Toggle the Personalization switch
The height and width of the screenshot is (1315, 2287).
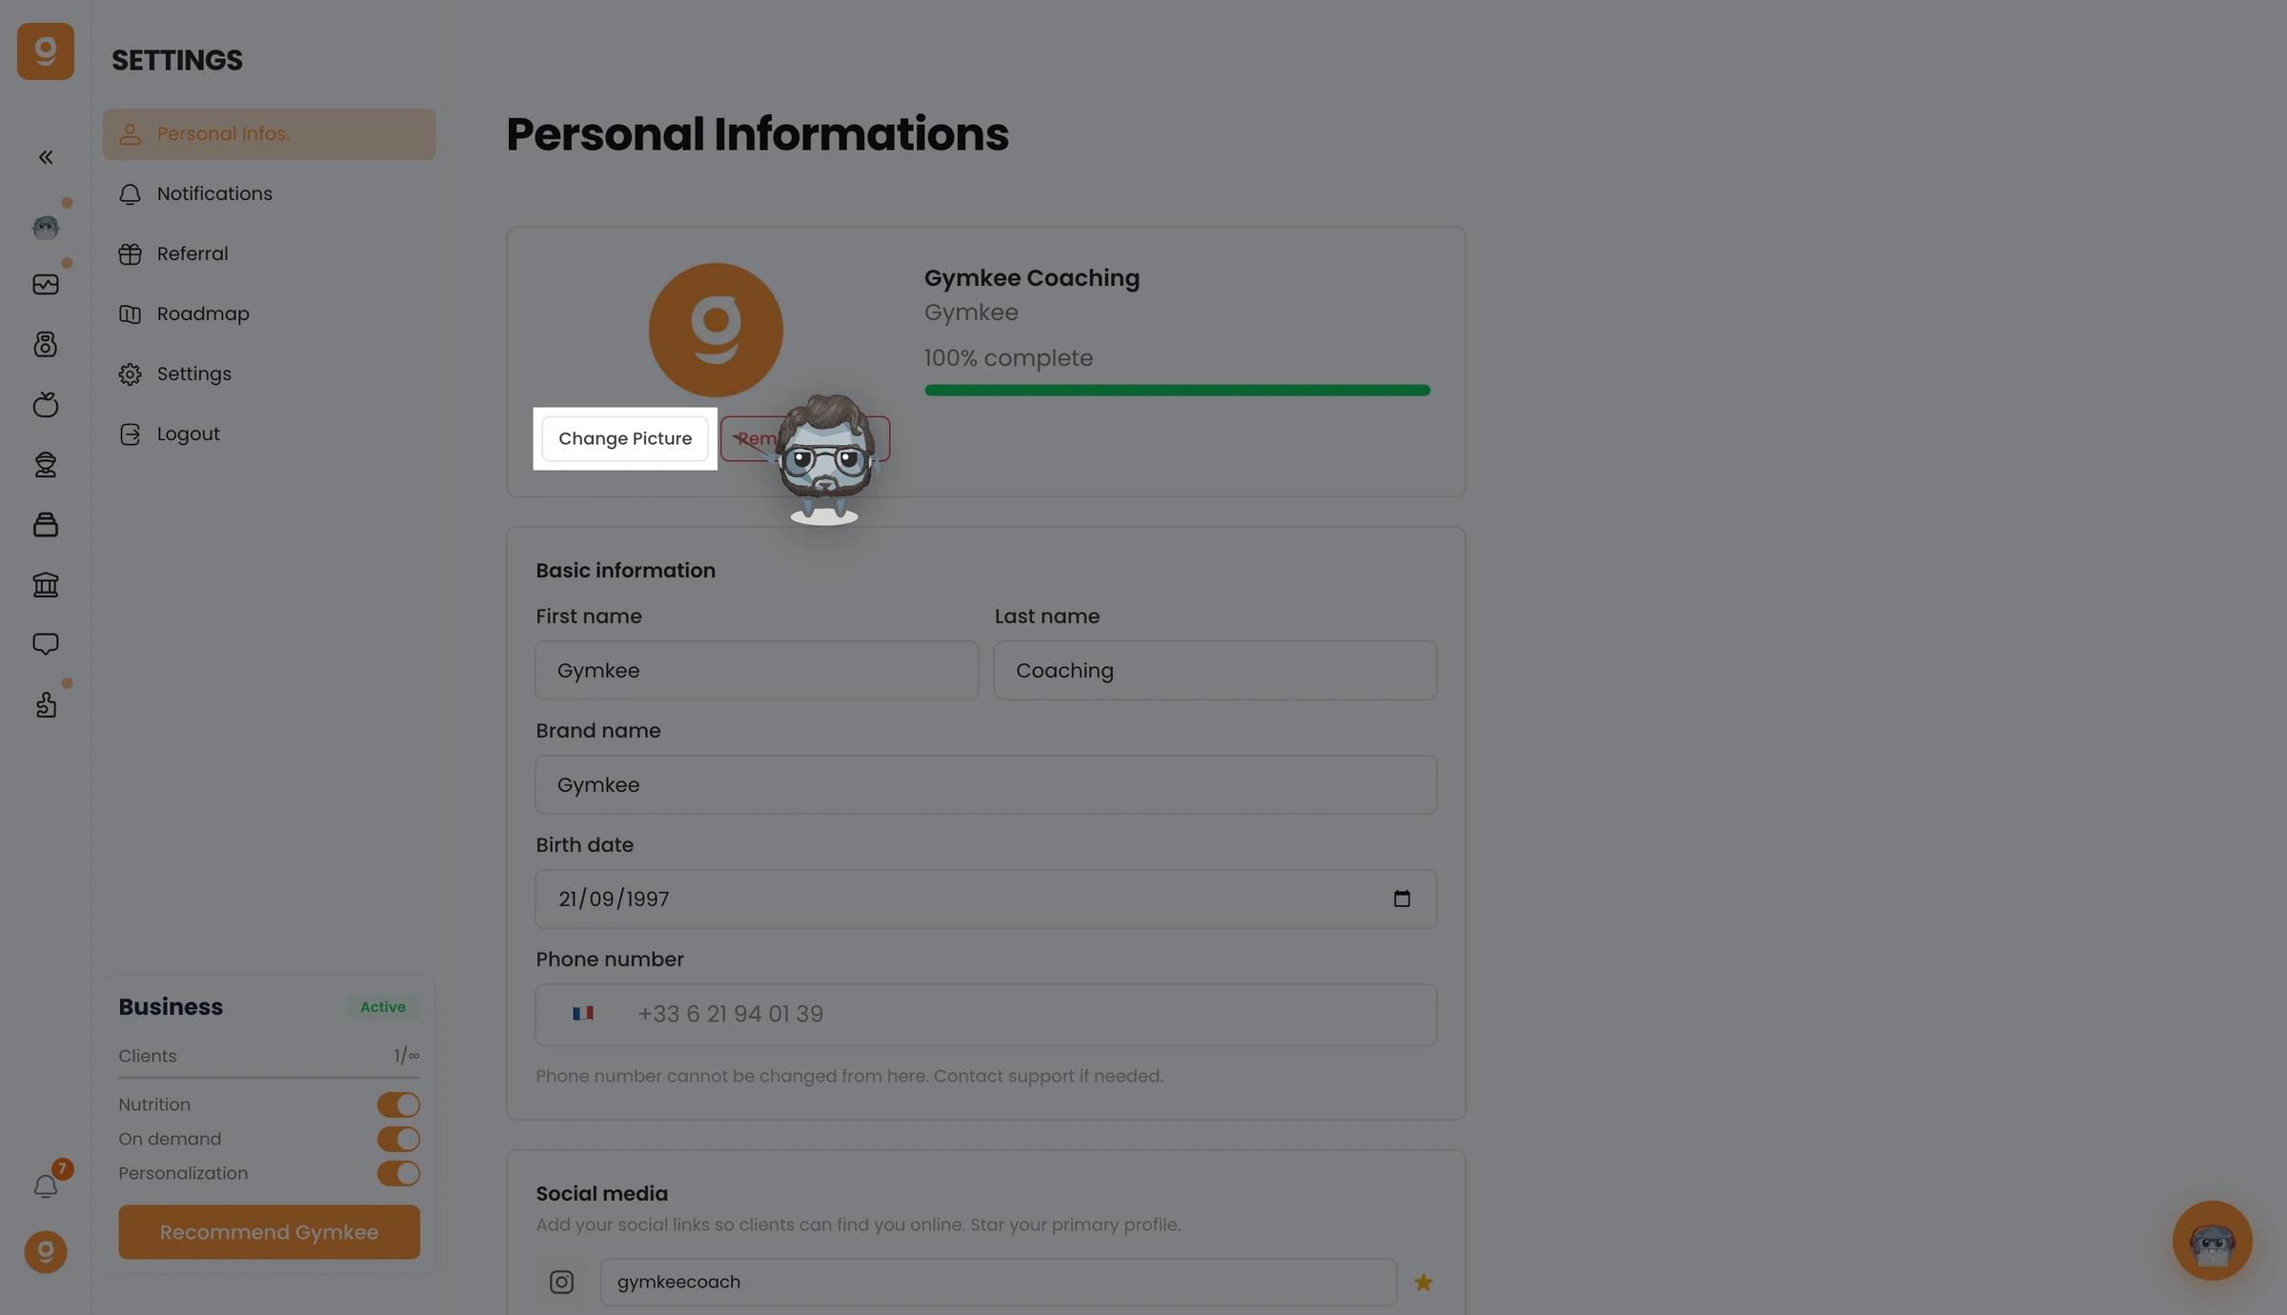(x=398, y=1173)
